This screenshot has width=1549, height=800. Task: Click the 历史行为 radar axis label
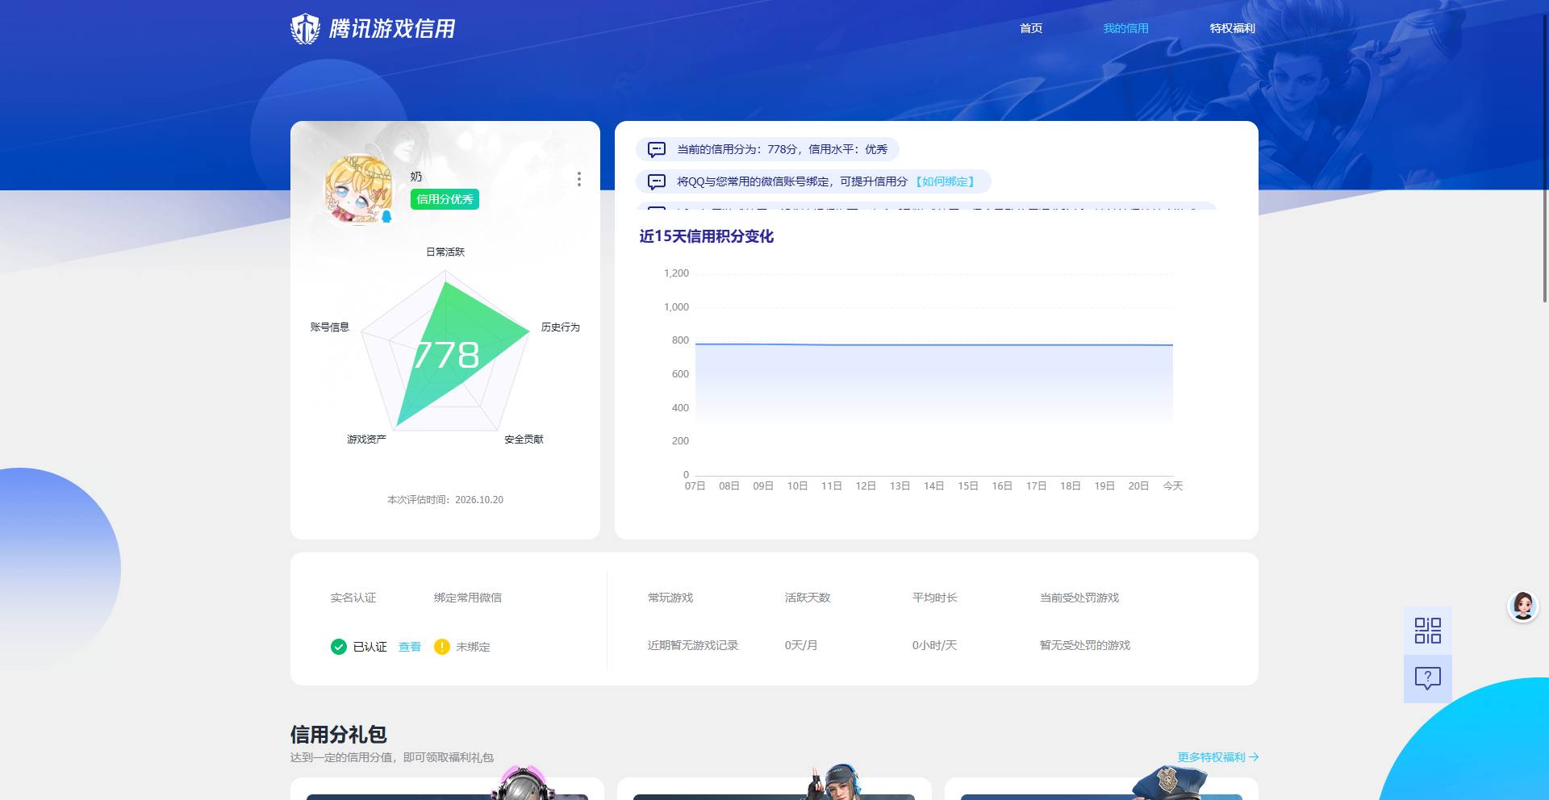click(x=560, y=327)
